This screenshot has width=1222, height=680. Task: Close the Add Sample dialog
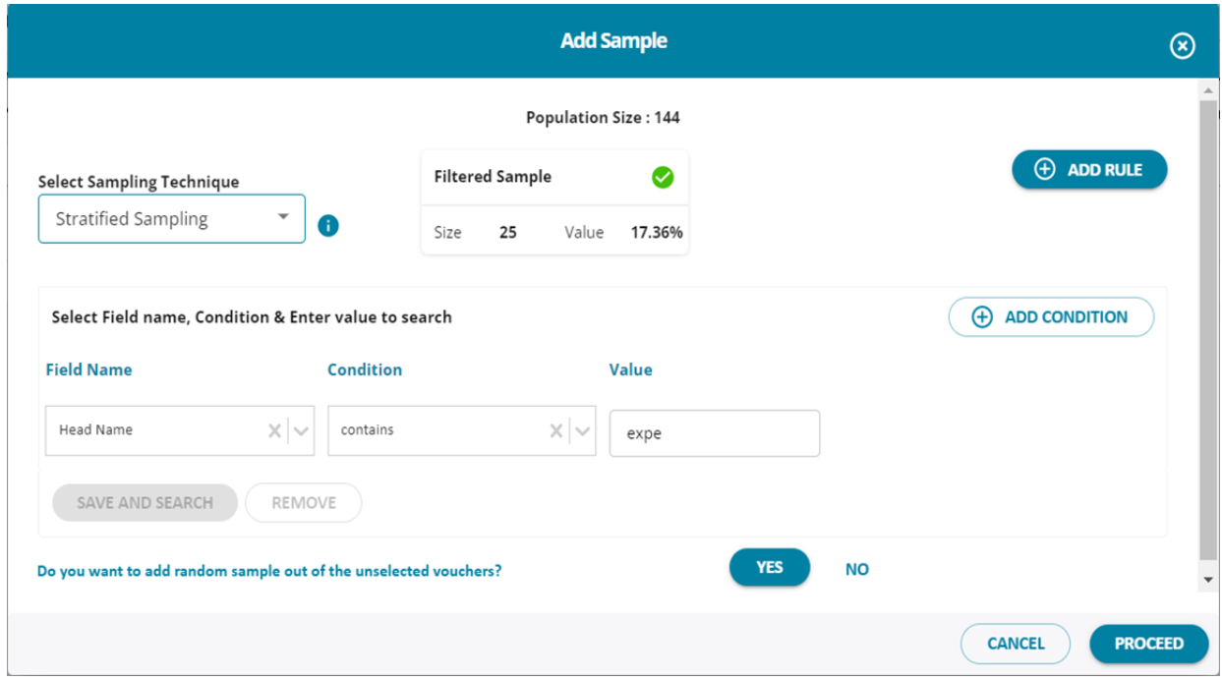(x=1182, y=45)
